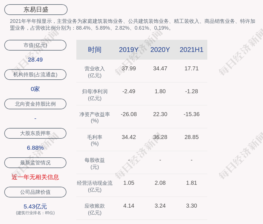Click cash flow value 1.05
Screen dimensions: 263x224
pos(129,183)
